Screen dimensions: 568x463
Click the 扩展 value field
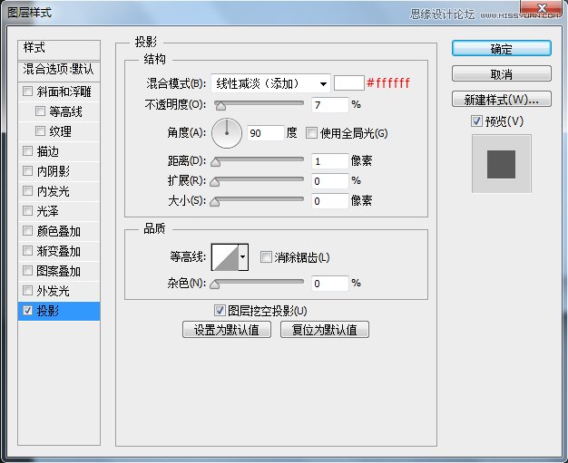[329, 181]
